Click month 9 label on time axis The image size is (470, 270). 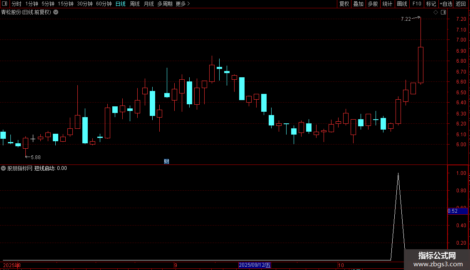point(176,265)
